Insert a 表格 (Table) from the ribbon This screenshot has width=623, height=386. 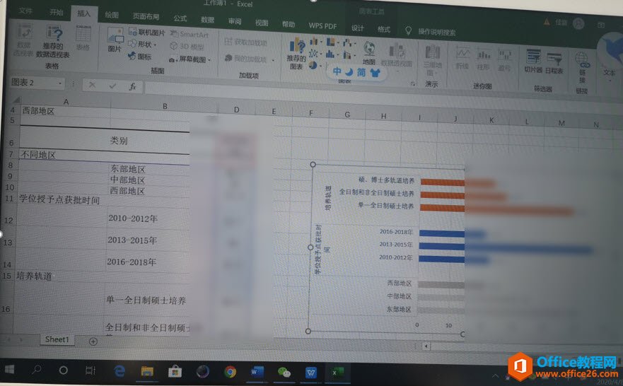pyautogui.click(x=83, y=38)
